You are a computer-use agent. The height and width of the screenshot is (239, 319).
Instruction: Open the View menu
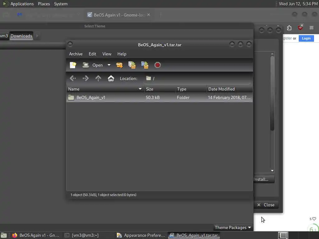click(x=107, y=54)
